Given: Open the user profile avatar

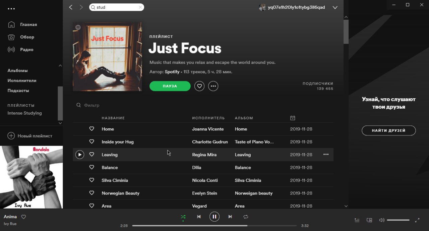Looking at the screenshot, I should pos(262,7).
